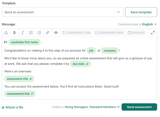
Task: Insert a bulleted list
Action: point(31,33)
